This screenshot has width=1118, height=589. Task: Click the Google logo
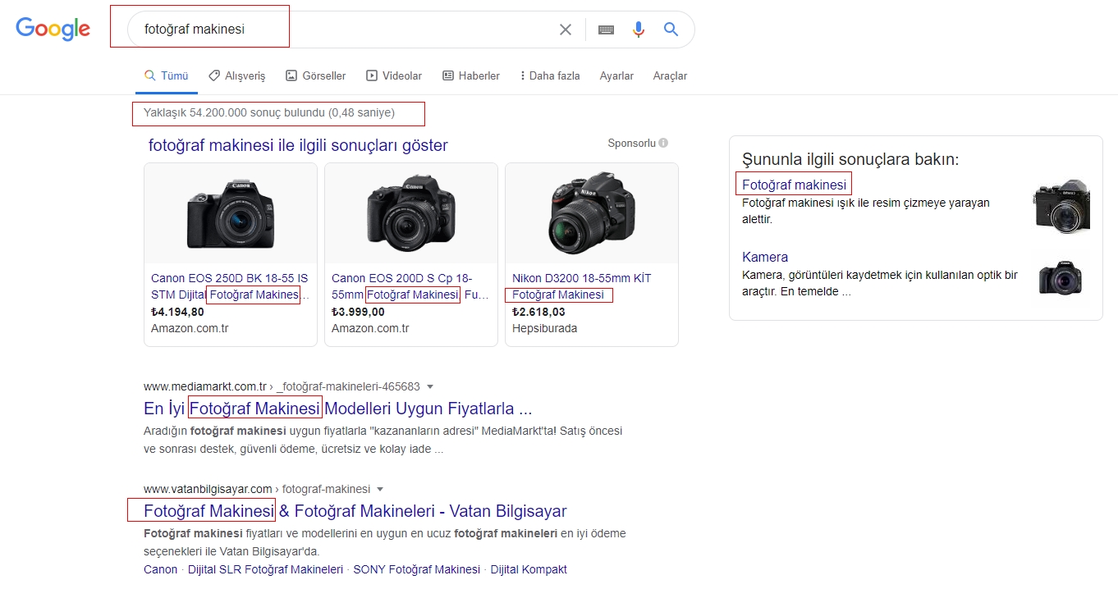53,29
